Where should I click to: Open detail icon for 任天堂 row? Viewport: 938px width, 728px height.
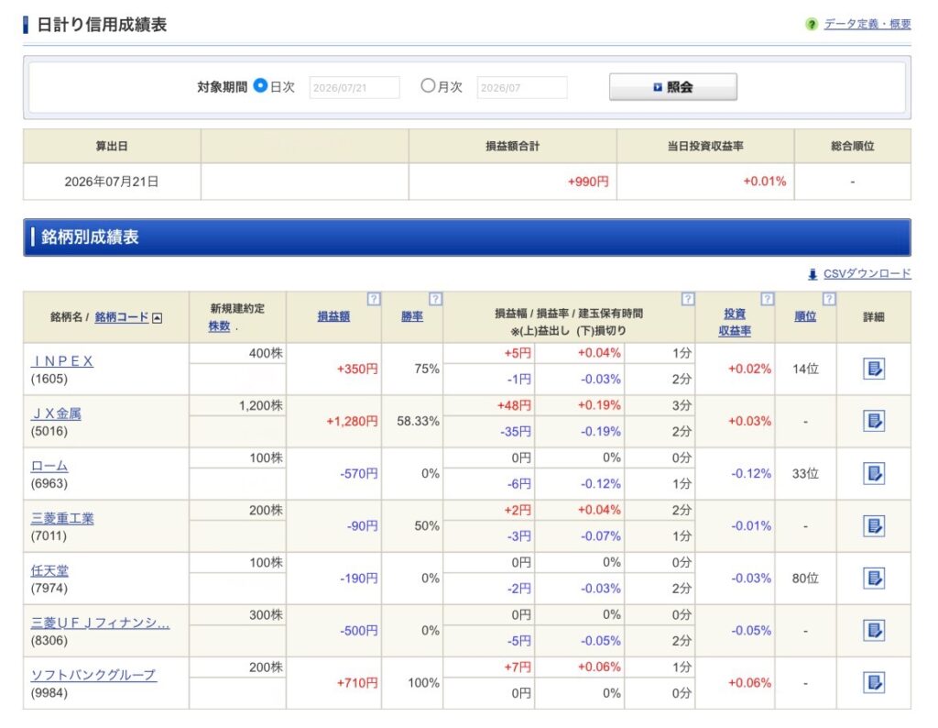(873, 579)
